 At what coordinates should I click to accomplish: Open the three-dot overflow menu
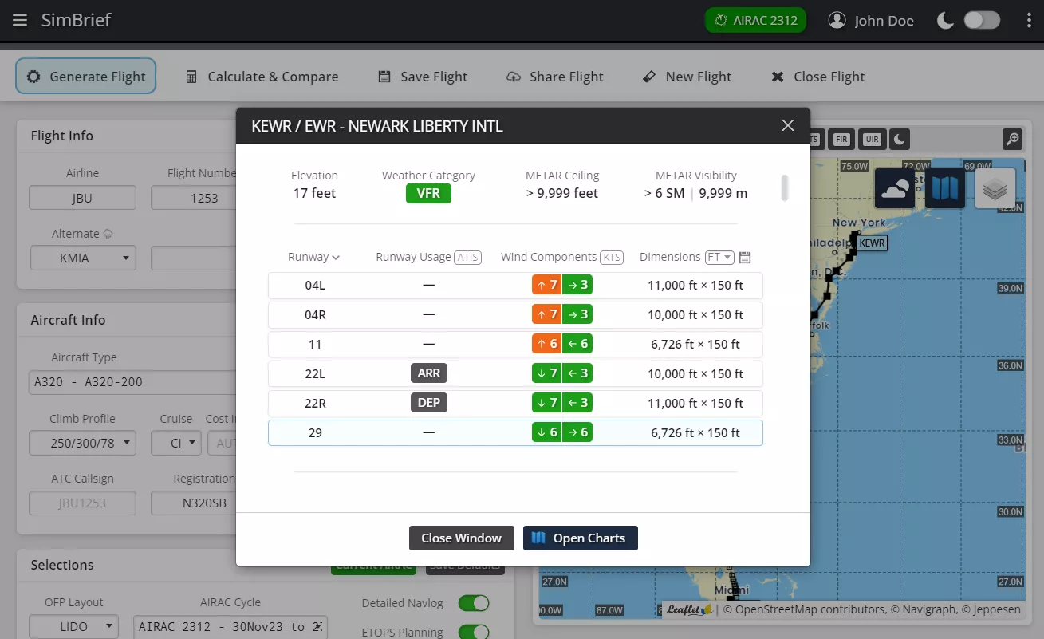tap(1029, 20)
